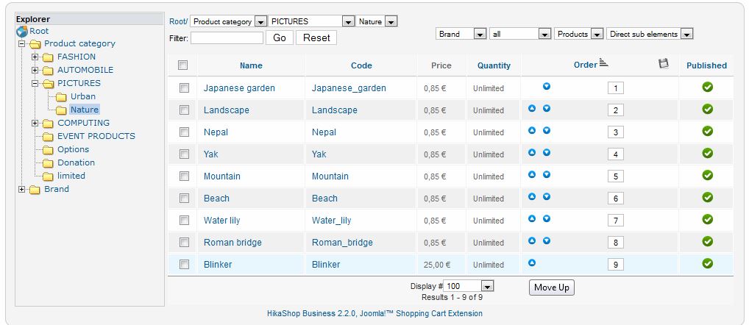Move Blinker row up in order

pos(532,262)
